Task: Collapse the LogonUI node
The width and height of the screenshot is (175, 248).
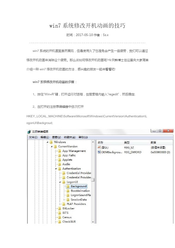Action: click(x=60, y=182)
